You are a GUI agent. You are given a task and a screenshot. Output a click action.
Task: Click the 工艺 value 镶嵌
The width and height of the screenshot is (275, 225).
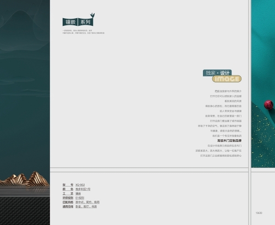[x=78, y=194]
